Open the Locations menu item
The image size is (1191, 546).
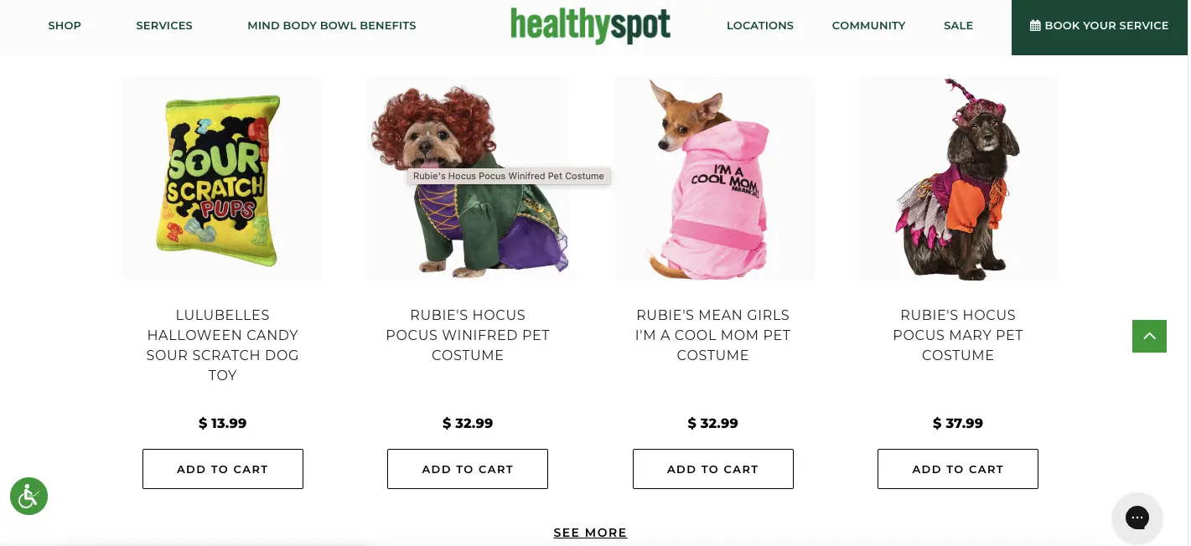pos(760,26)
